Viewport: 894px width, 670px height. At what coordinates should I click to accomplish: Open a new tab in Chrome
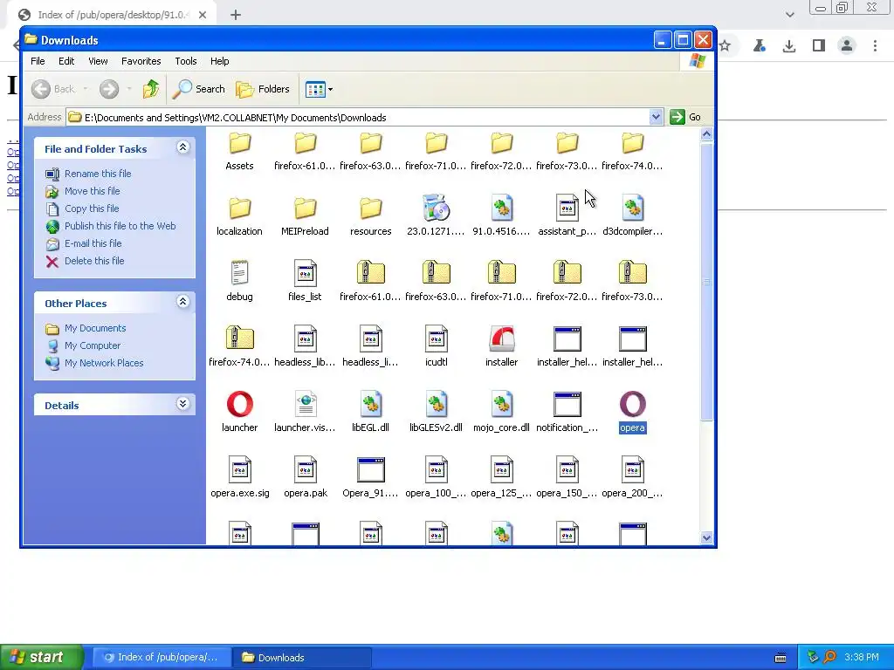(236, 16)
